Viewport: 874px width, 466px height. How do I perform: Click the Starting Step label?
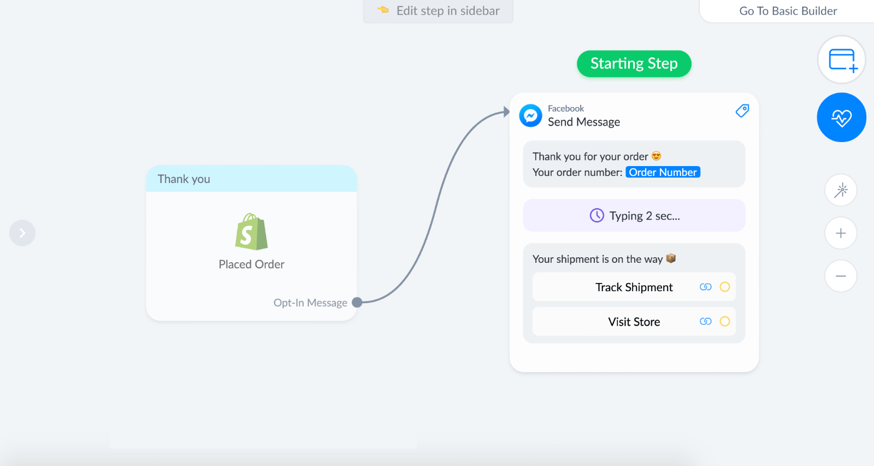(634, 64)
